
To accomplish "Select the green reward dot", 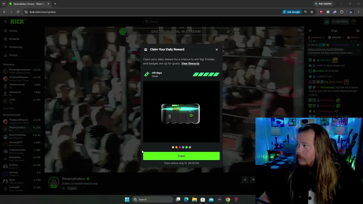I will (x=187, y=147).
